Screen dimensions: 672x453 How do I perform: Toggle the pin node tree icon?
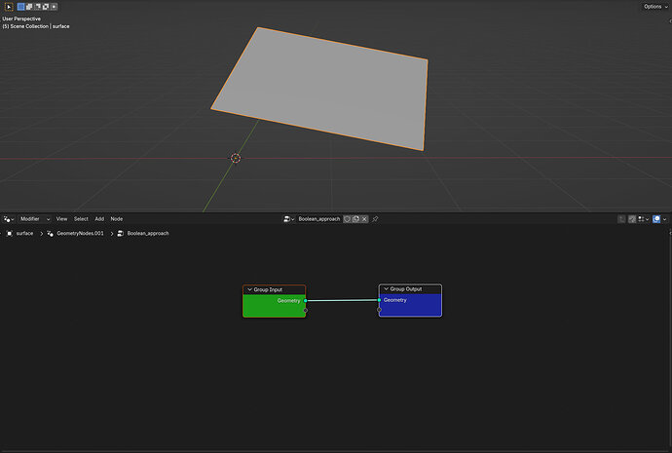[375, 219]
